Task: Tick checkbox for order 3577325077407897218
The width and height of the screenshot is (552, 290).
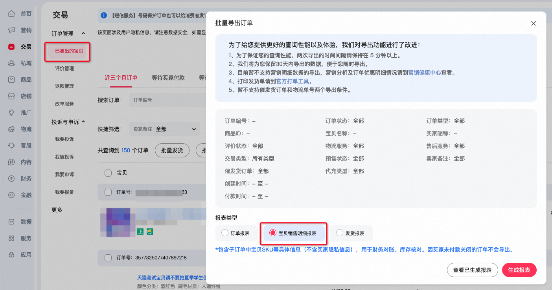Action: coord(108,258)
